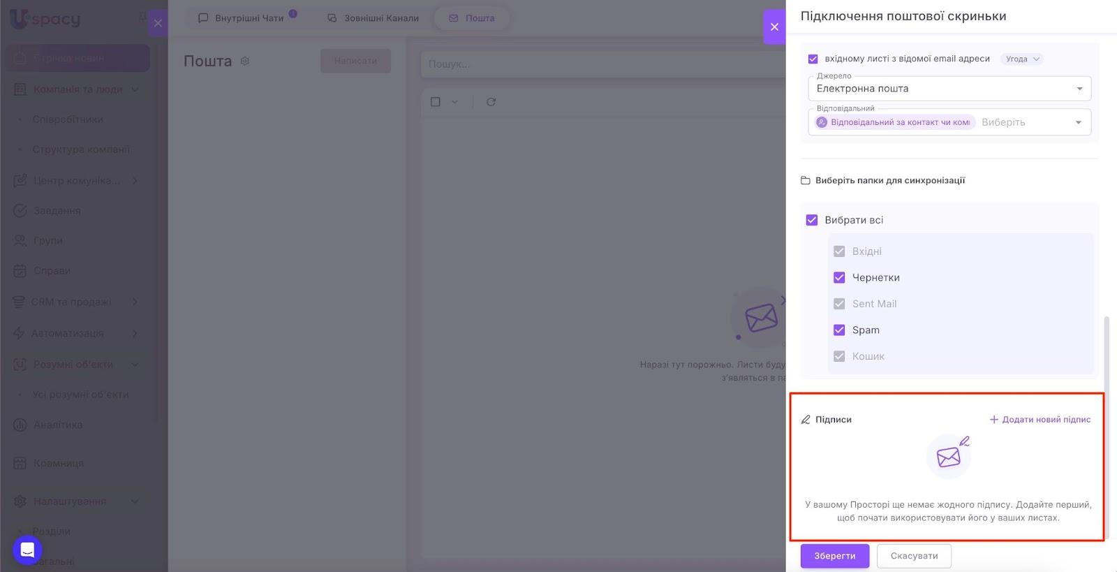Click the Написати compose button
Screen dimensions: 1117x572
[355, 61]
